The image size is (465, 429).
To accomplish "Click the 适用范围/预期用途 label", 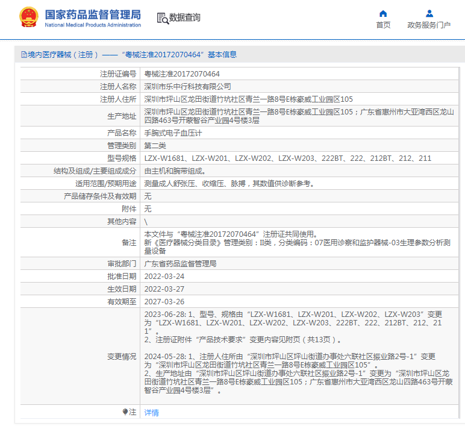I will [105, 184].
